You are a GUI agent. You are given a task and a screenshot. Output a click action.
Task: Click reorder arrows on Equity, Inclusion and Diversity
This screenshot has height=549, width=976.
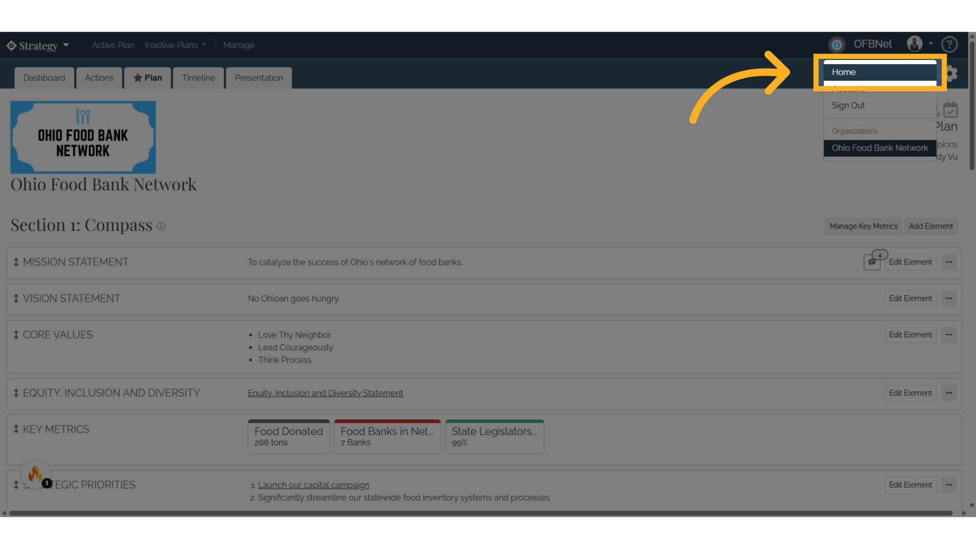[x=16, y=393]
